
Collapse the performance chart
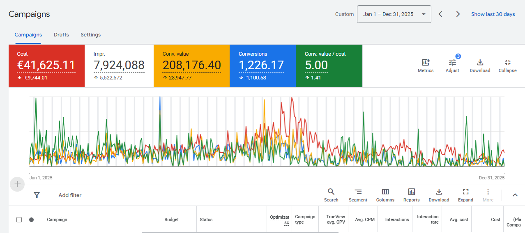(508, 66)
